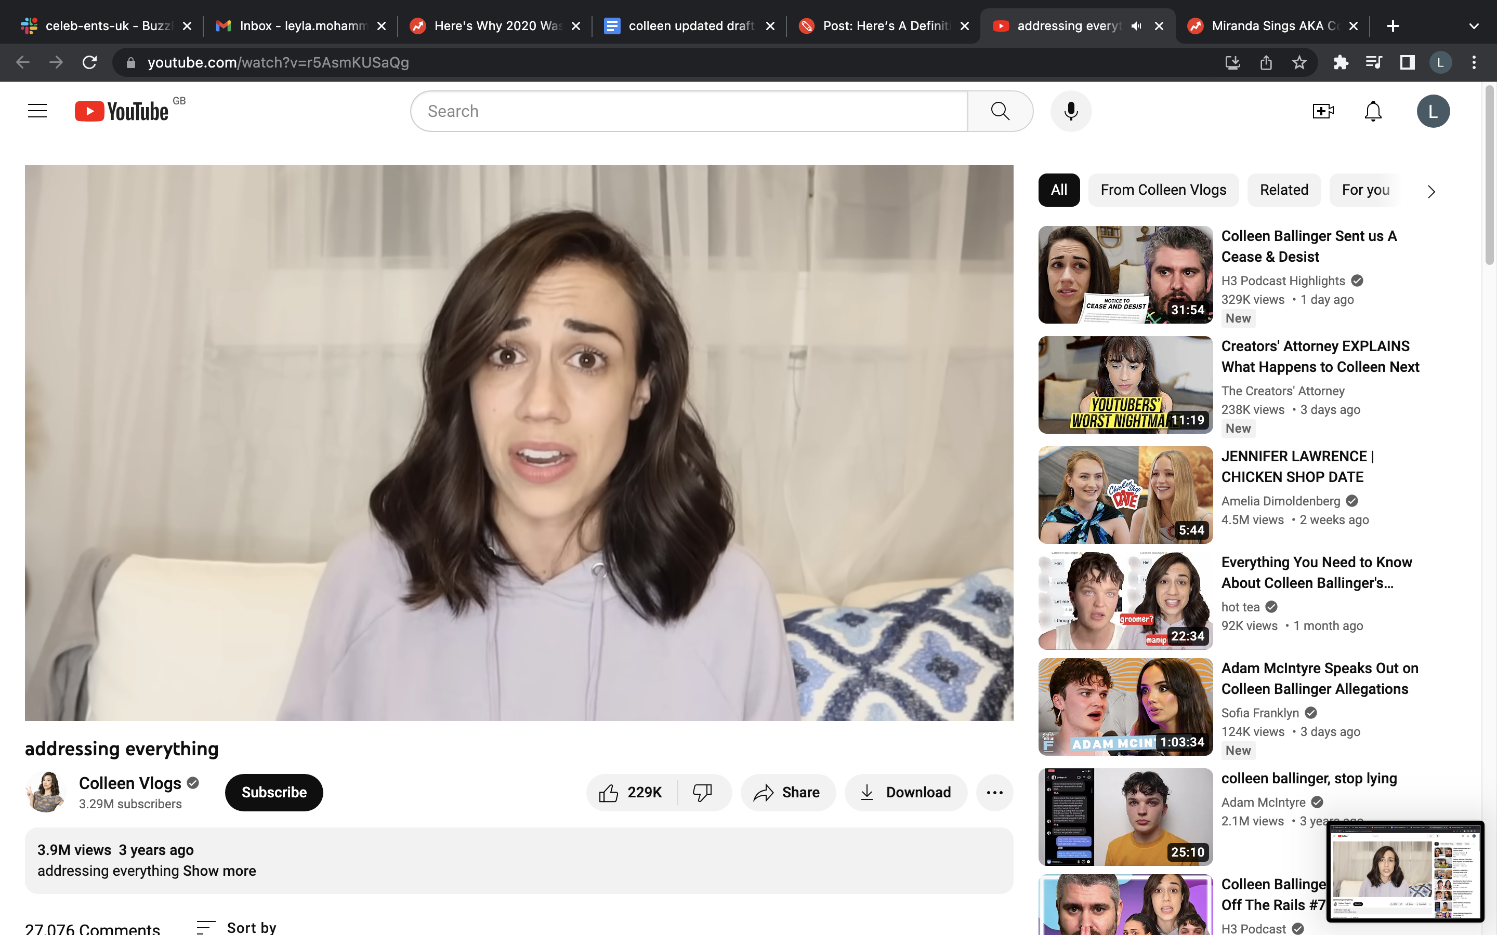Click the Share button
The height and width of the screenshot is (935, 1497).
788,792
